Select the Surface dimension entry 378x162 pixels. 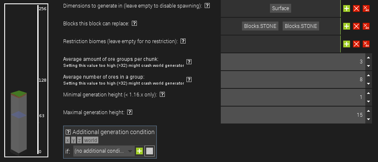click(281, 8)
